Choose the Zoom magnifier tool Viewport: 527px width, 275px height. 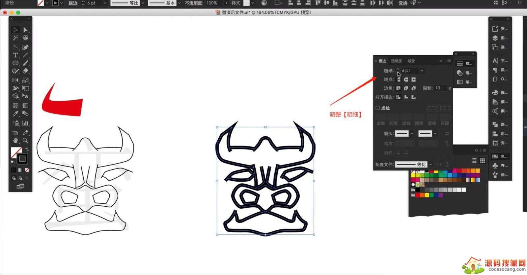(25, 141)
